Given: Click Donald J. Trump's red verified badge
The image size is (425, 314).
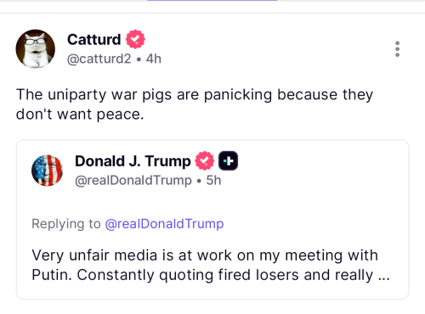Looking at the screenshot, I should 205,160.
